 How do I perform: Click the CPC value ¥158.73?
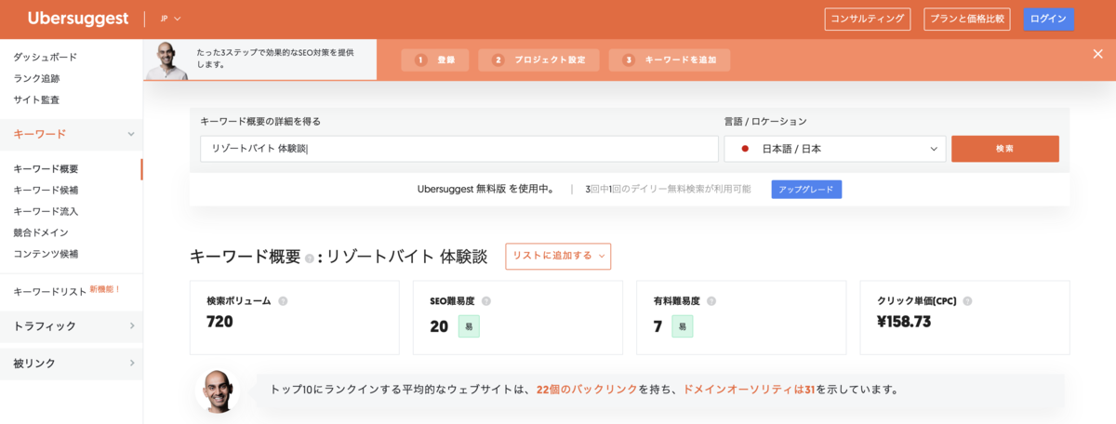[x=904, y=323]
